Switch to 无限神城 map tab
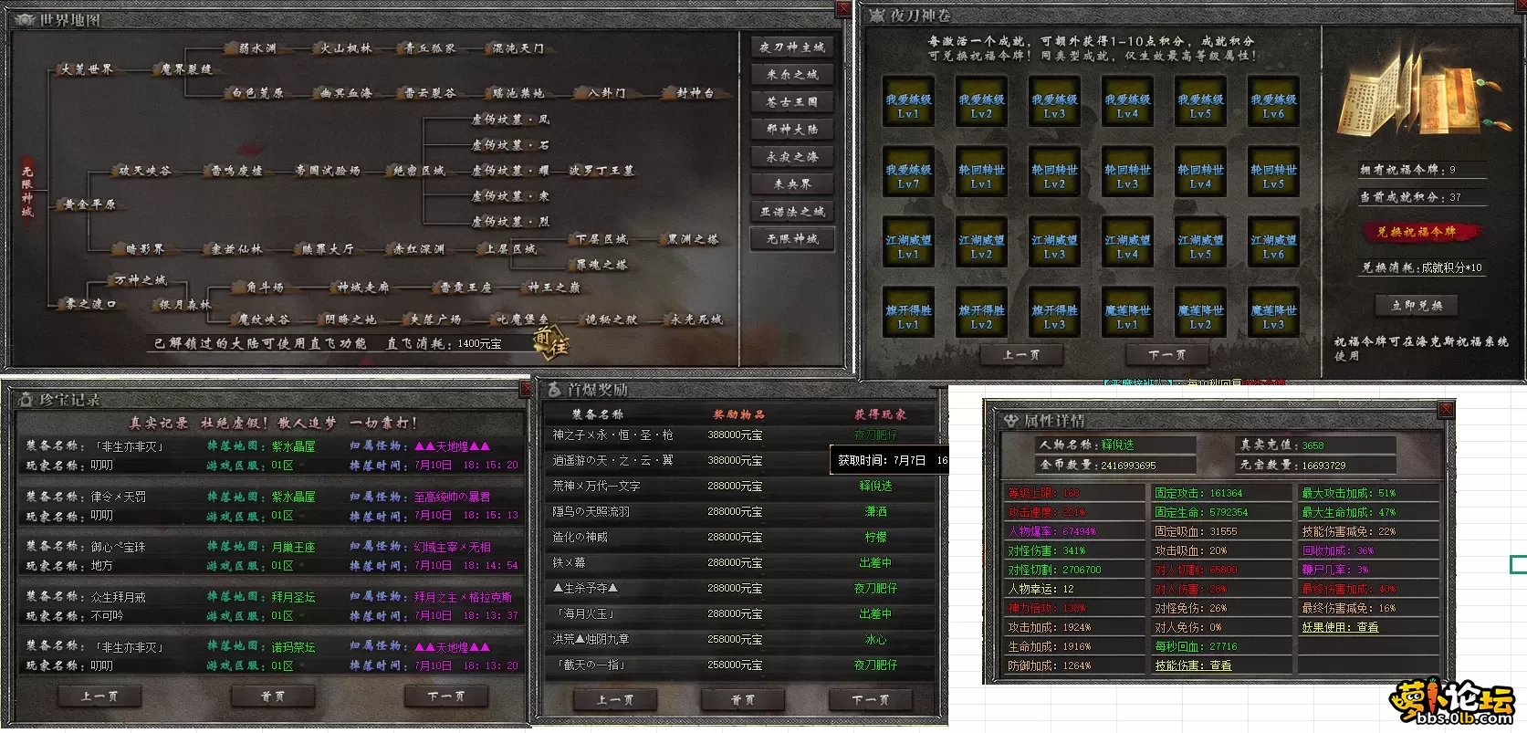 (x=792, y=238)
